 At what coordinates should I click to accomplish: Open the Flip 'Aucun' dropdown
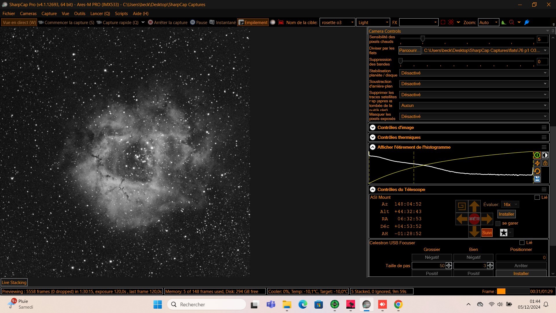(473, 105)
